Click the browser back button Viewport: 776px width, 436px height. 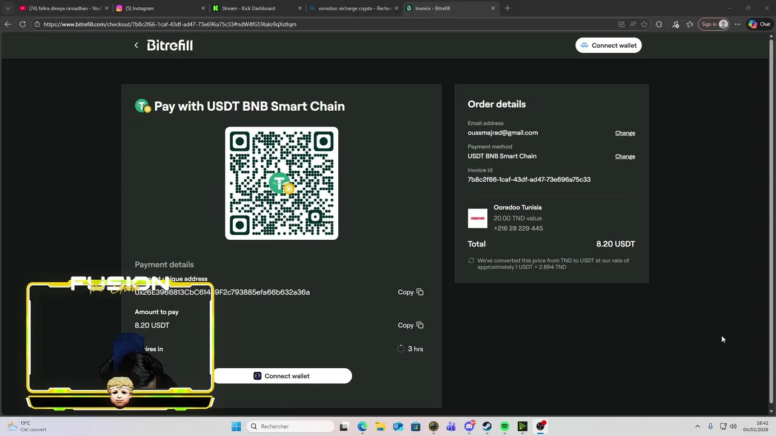[x=8, y=24]
